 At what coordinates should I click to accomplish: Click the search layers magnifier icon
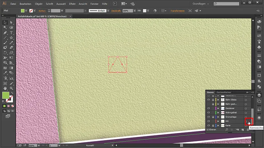(227, 130)
